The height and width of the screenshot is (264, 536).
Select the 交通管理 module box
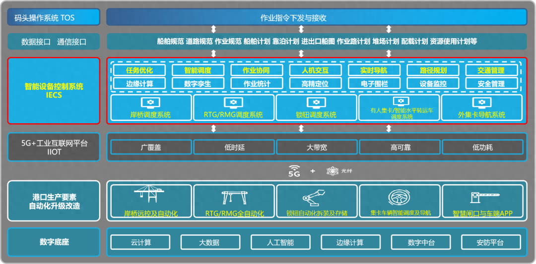[491, 70]
